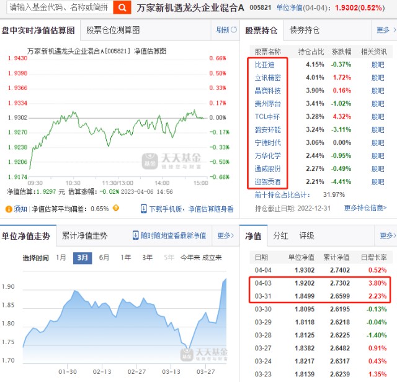
Task: Click 下载手机版，净值估算随身看 link
Action: (x=192, y=209)
